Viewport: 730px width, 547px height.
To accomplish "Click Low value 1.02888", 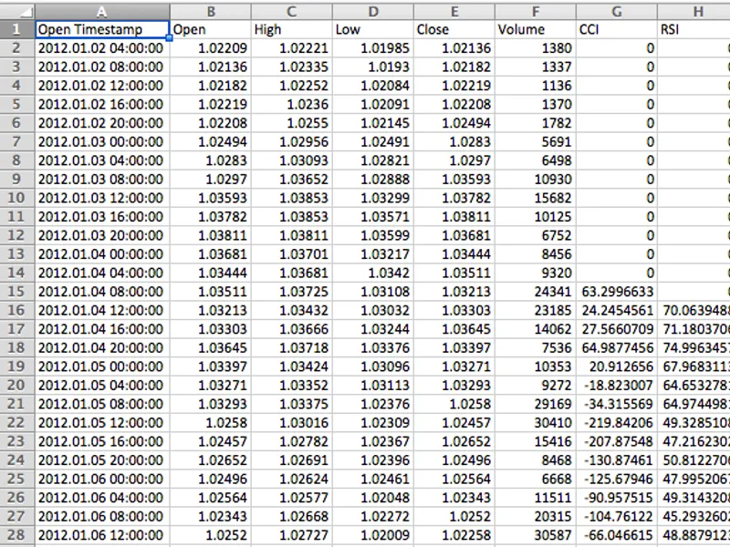I will pyautogui.click(x=373, y=179).
